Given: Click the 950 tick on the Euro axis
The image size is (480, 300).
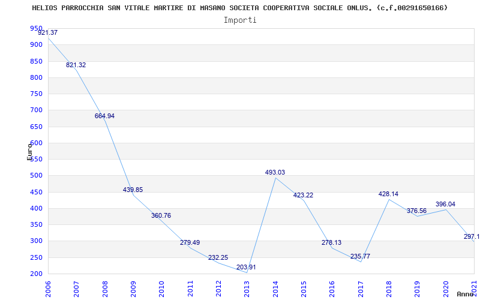Looking at the screenshot, I should [x=36, y=28].
